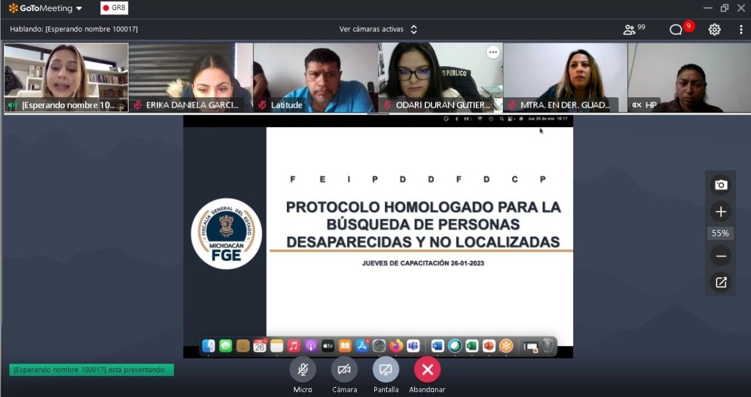Select the HP participant video tile
Image resolution: width=751 pixels, height=397 pixels.
tap(689, 76)
